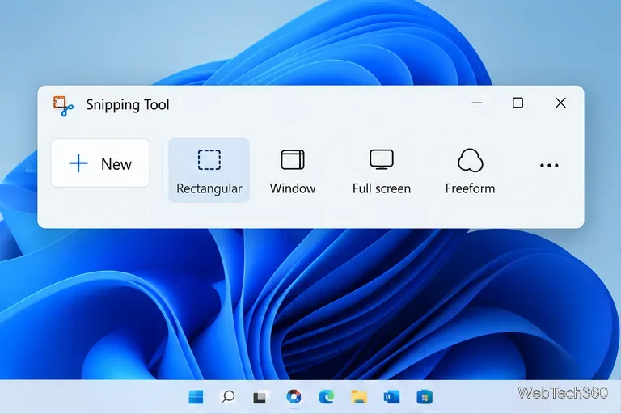Open File Explorer from the taskbar
This screenshot has height=414, width=621.
pos(359,396)
